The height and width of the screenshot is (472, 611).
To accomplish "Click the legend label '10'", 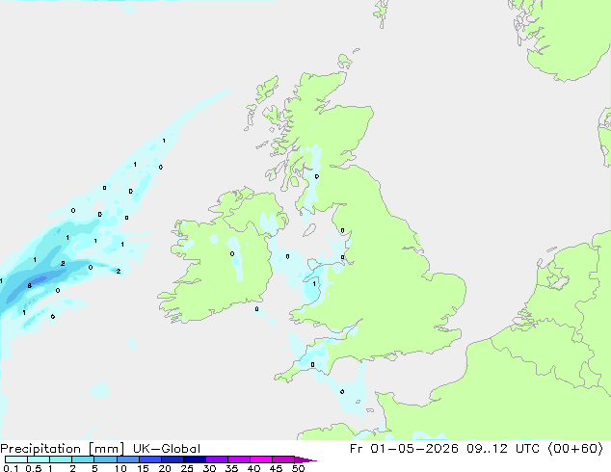I will (120, 468).
